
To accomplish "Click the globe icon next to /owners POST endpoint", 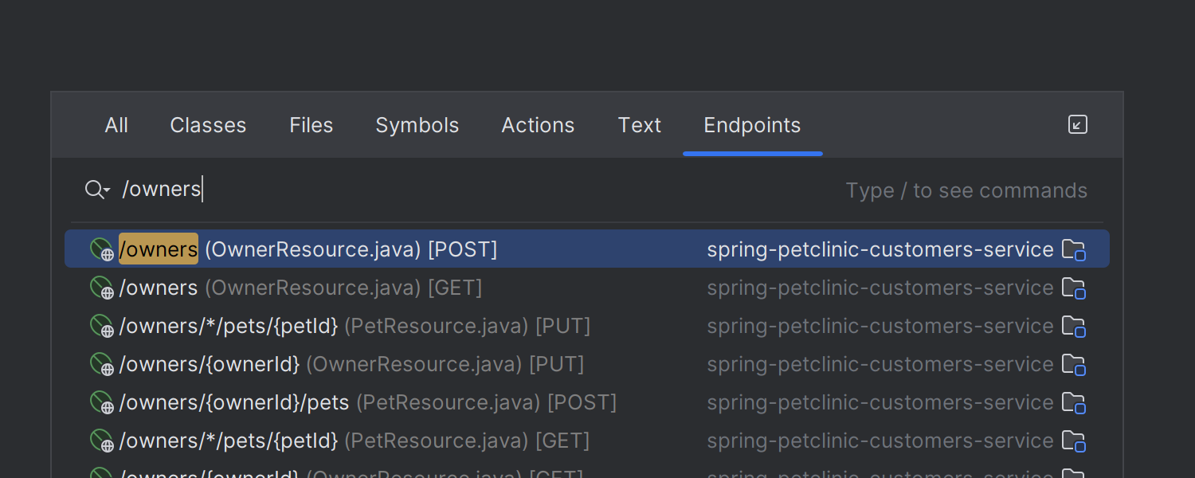I will point(101,248).
